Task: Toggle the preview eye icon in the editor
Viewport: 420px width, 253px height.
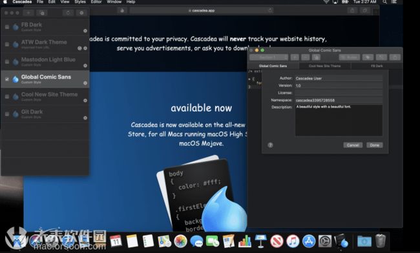Action: click(368, 57)
